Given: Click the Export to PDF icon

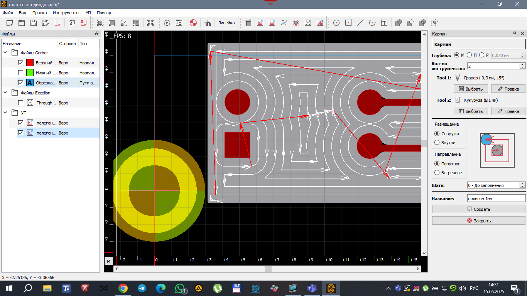Looking at the screenshot, I should (84, 23).
